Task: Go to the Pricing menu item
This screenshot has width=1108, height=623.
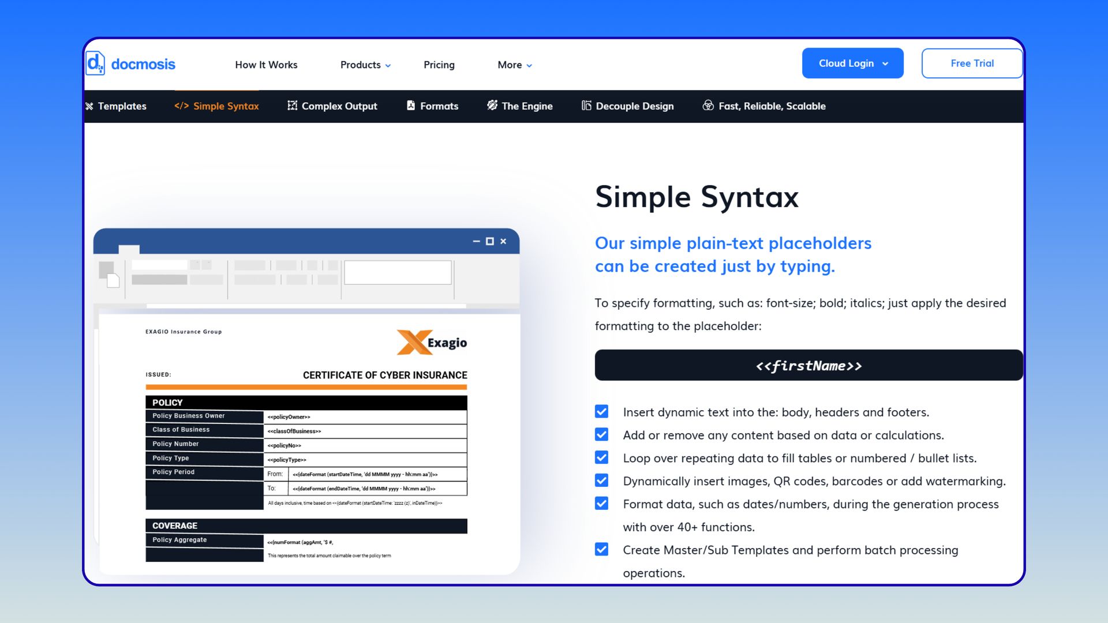Action: (439, 65)
